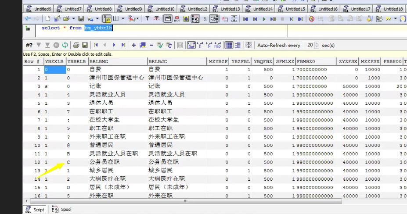Open the Spool tab at bottom
Screen dimensions: 407x214
pos(62,210)
